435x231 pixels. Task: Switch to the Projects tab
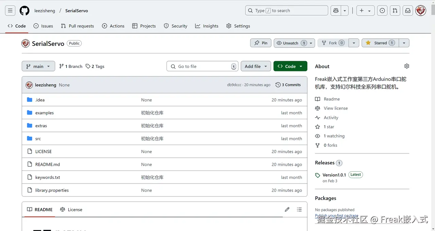point(144,26)
